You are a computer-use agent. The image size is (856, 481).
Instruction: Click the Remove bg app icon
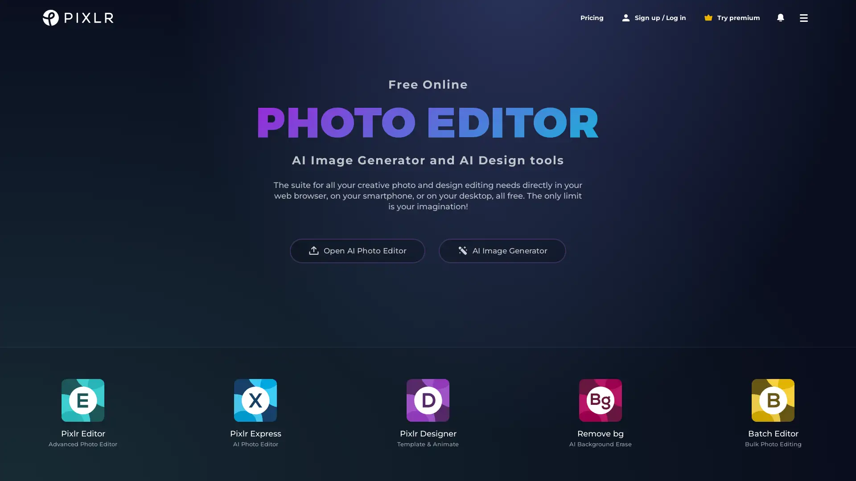[600, 400]
